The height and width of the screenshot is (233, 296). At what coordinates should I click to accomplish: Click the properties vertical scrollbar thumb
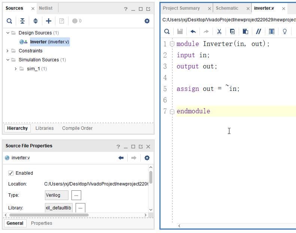click(151, 177)
